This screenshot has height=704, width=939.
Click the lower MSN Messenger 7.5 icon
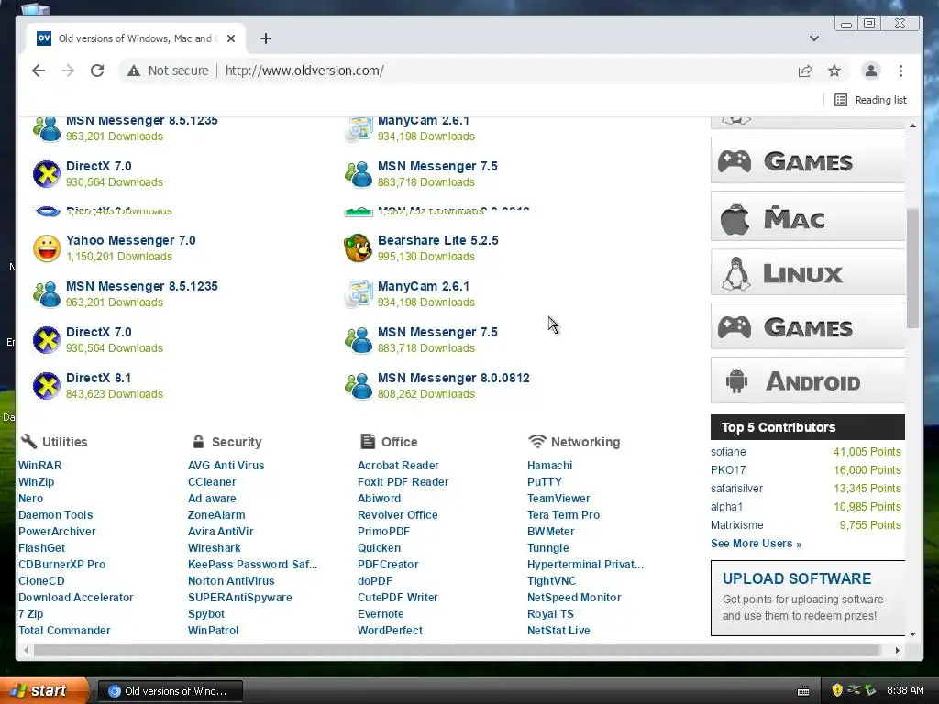point(359,340)
